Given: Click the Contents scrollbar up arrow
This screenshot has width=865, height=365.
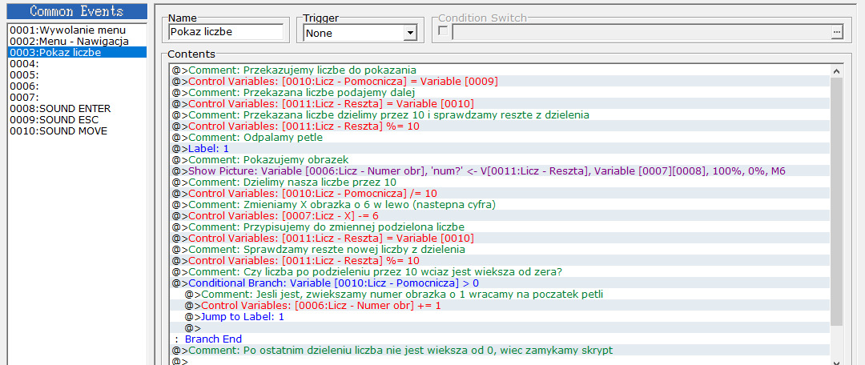Looking at the screenshot, I should (x=836, y=70).
